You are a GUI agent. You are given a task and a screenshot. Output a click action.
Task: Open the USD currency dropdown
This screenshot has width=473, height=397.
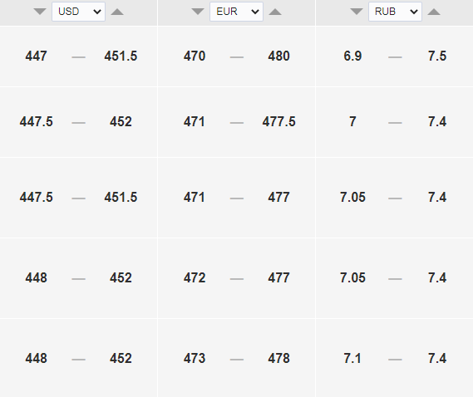78,12
